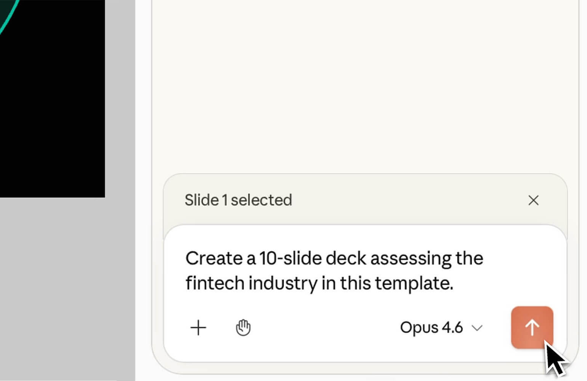This screenshot has height=381, width=587.
Task: Click the Slide 1 selected label
Action: (x=238, y=200)
